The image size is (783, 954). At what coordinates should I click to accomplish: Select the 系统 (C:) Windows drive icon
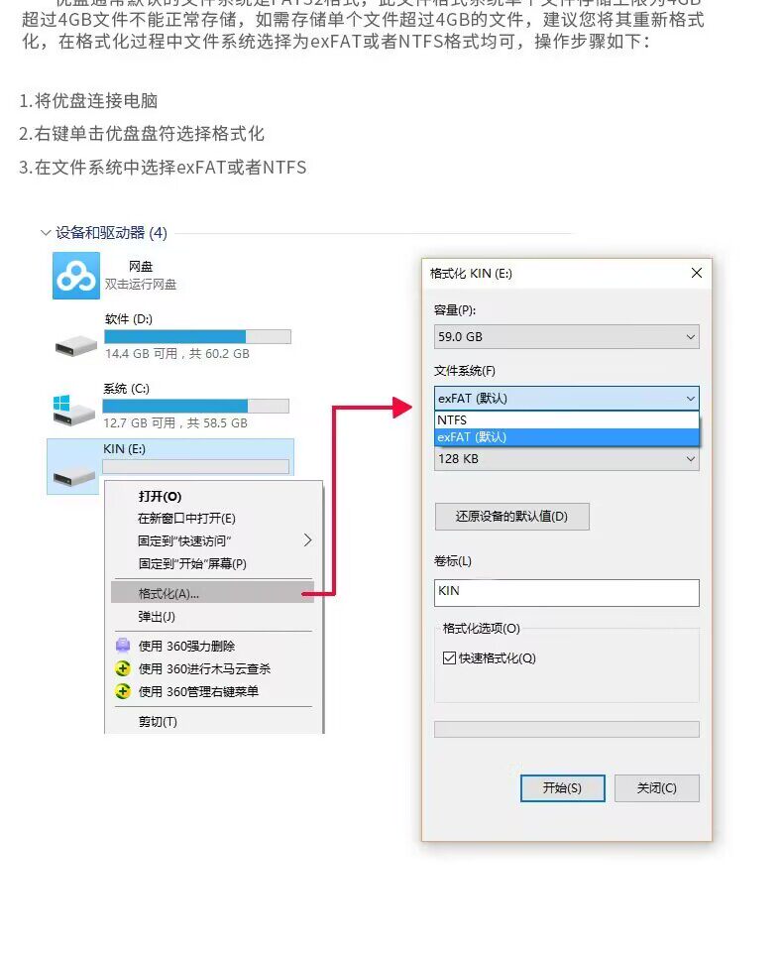pyautogui.click(x=73, y=411)
